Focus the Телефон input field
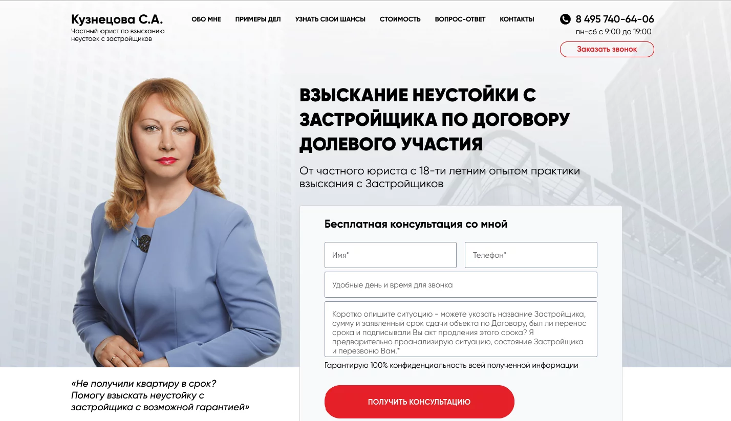This screenshot has width=731, height=421. [531, 255]
